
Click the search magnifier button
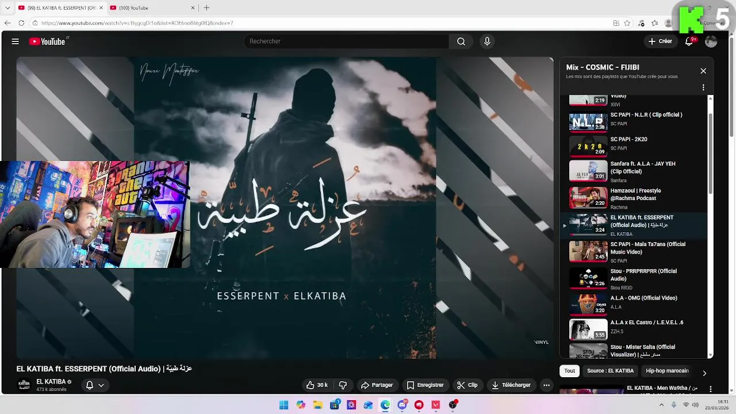461,41
